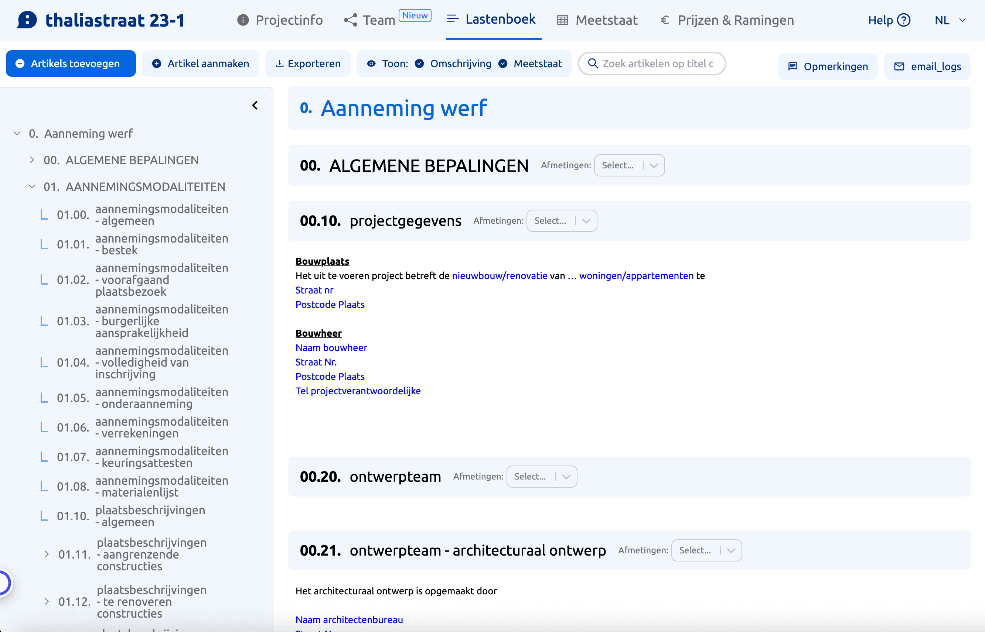Open the NL language dropdown
The width and height of the screenshot is (985, 632).
click(950, 20)
